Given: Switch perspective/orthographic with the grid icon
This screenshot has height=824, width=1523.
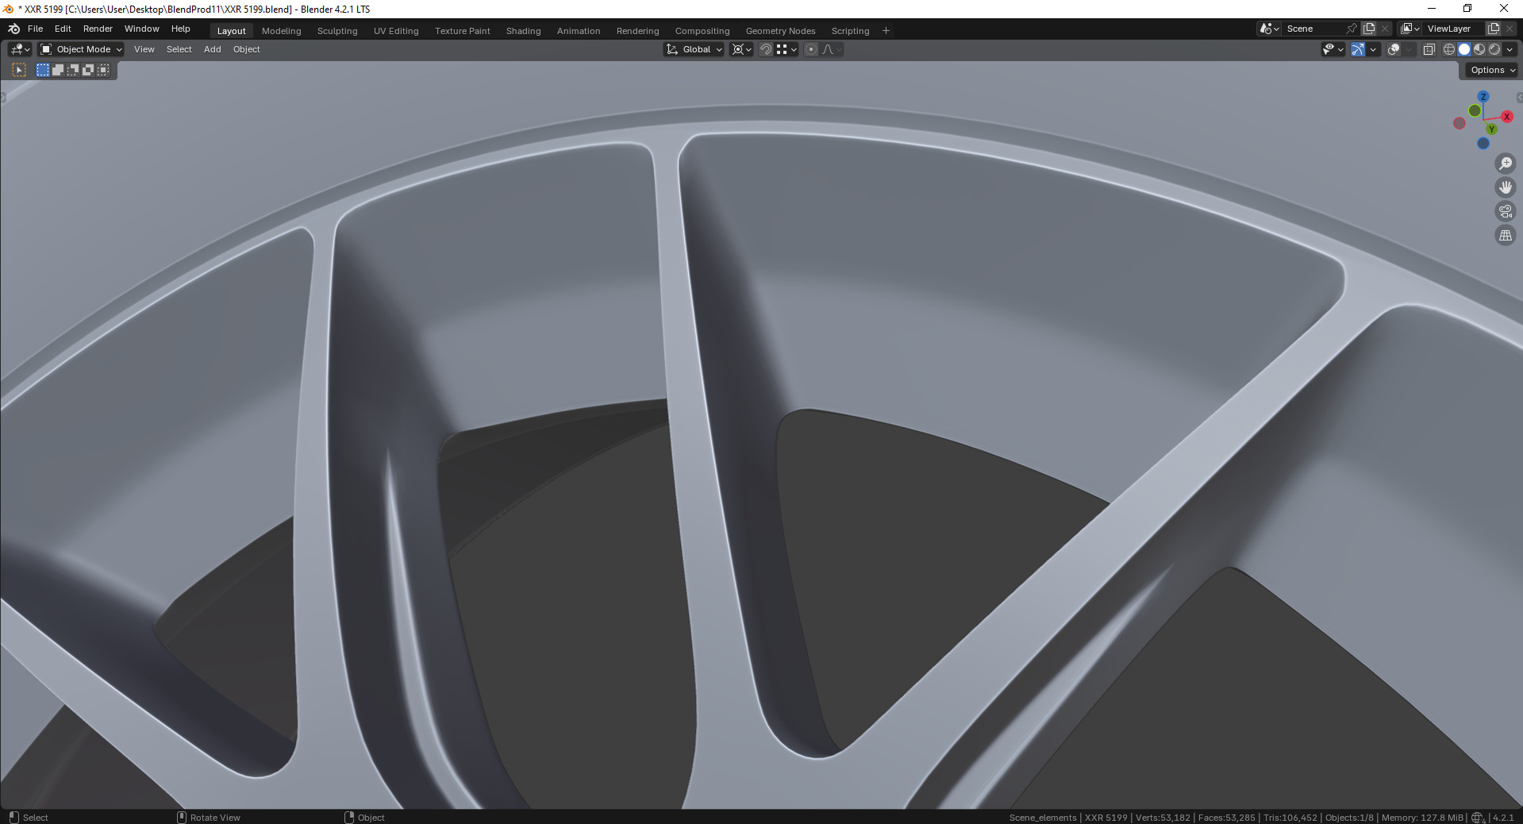Looking at the screenshot, I should pyautogui.click(x=1505, y=235).
